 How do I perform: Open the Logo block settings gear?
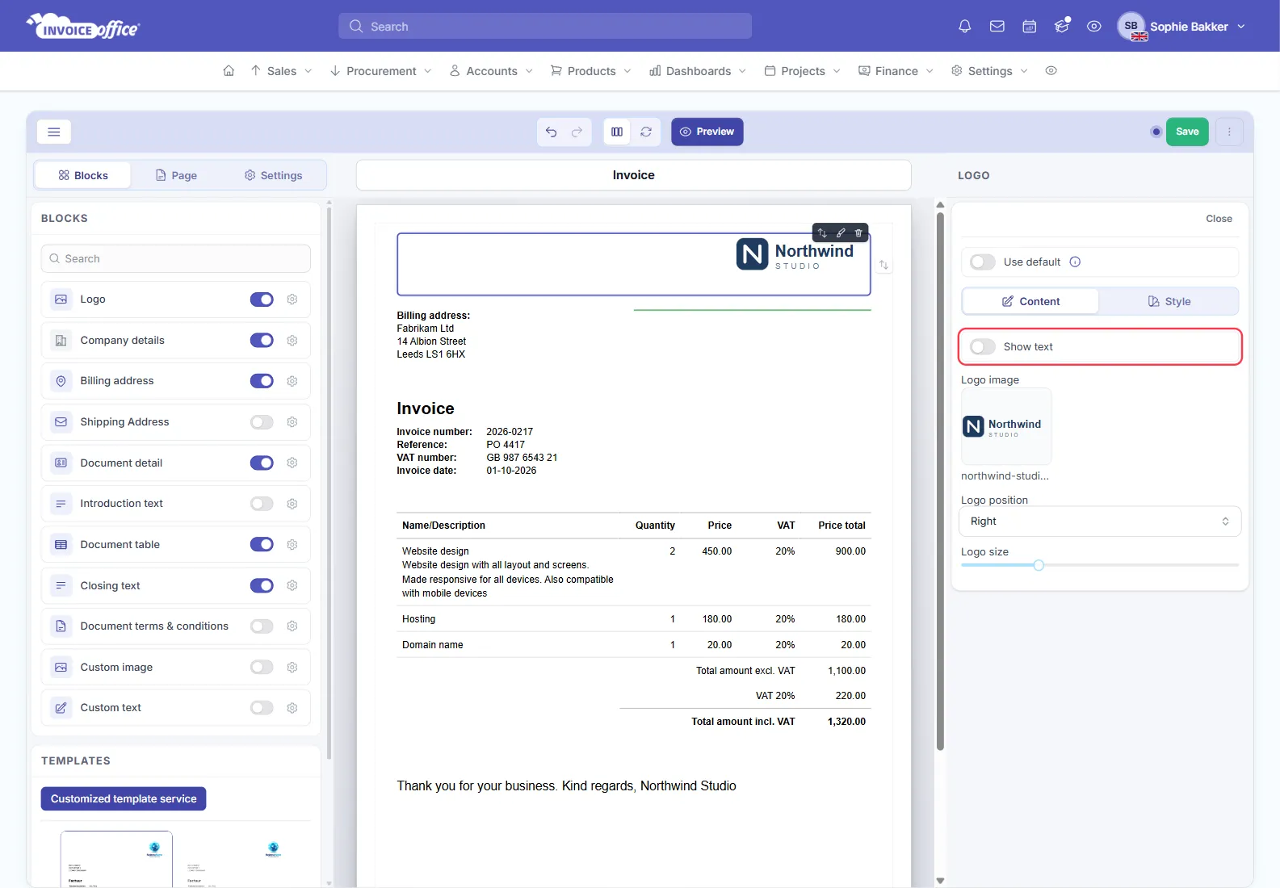[292, 299]
